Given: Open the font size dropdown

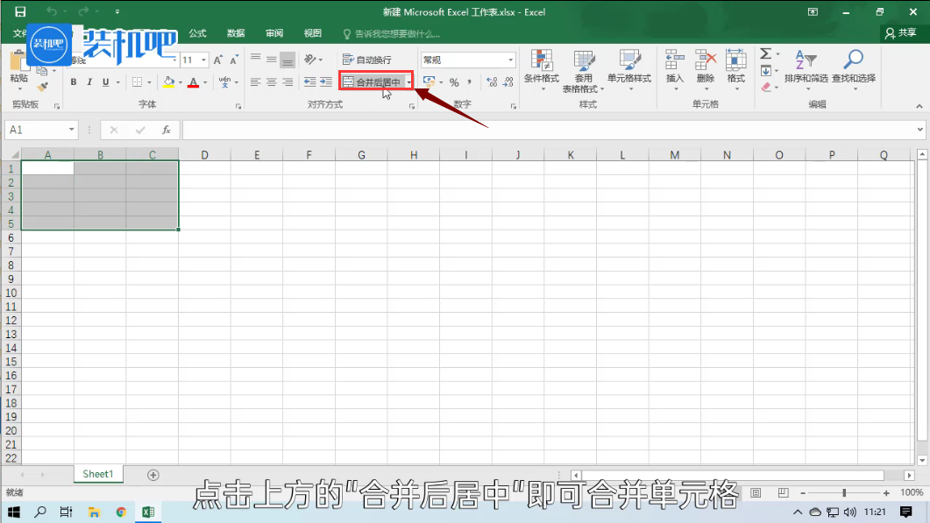Looking at the screenshot, I should coord(202,58).
